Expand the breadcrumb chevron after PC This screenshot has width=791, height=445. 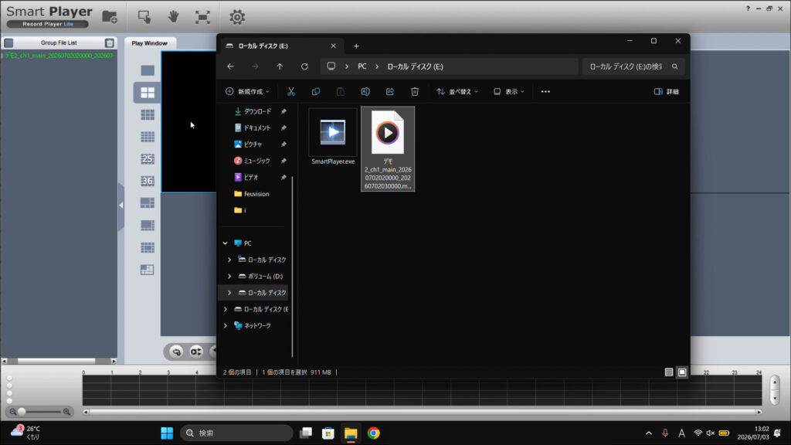(x=377, y=66)
